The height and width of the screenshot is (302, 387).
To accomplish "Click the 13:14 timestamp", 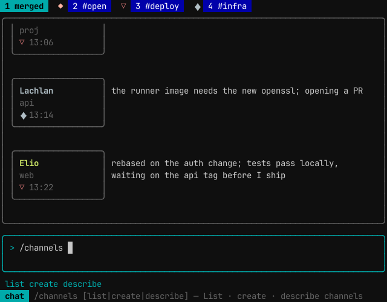I will (x=41, y=115).
